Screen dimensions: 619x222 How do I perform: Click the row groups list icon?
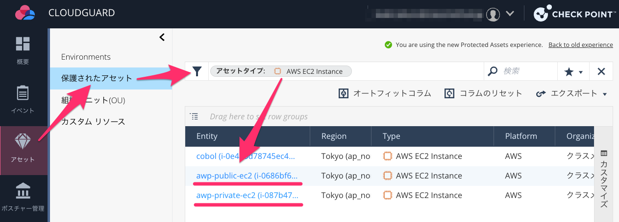195,116
